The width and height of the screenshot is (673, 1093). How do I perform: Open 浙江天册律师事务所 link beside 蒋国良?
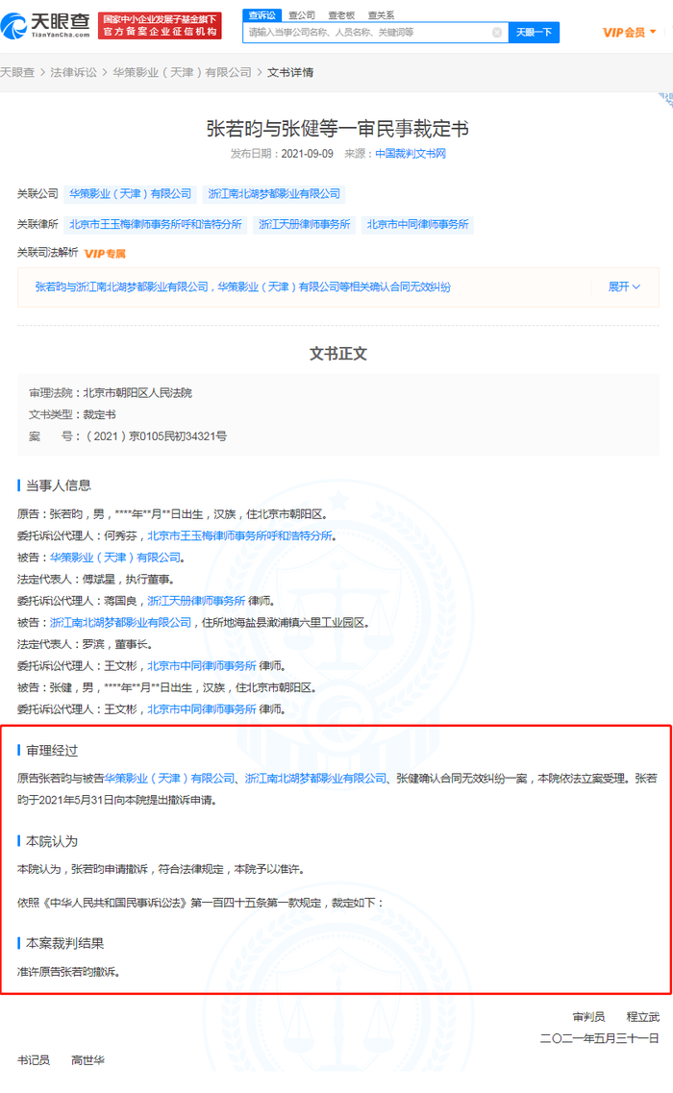(196, 600)
